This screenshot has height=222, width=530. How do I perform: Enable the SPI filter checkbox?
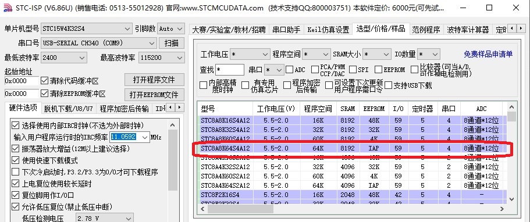(353, 70)
